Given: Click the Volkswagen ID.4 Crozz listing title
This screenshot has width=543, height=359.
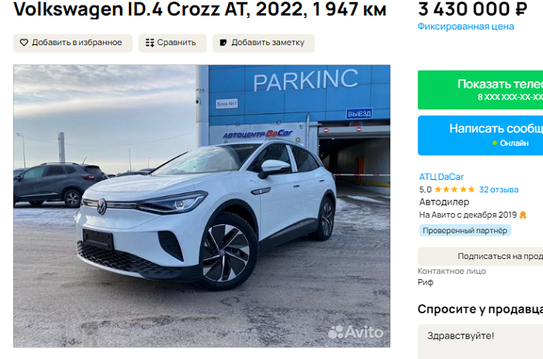Looking at the screenshot, I should coord(200,9).
